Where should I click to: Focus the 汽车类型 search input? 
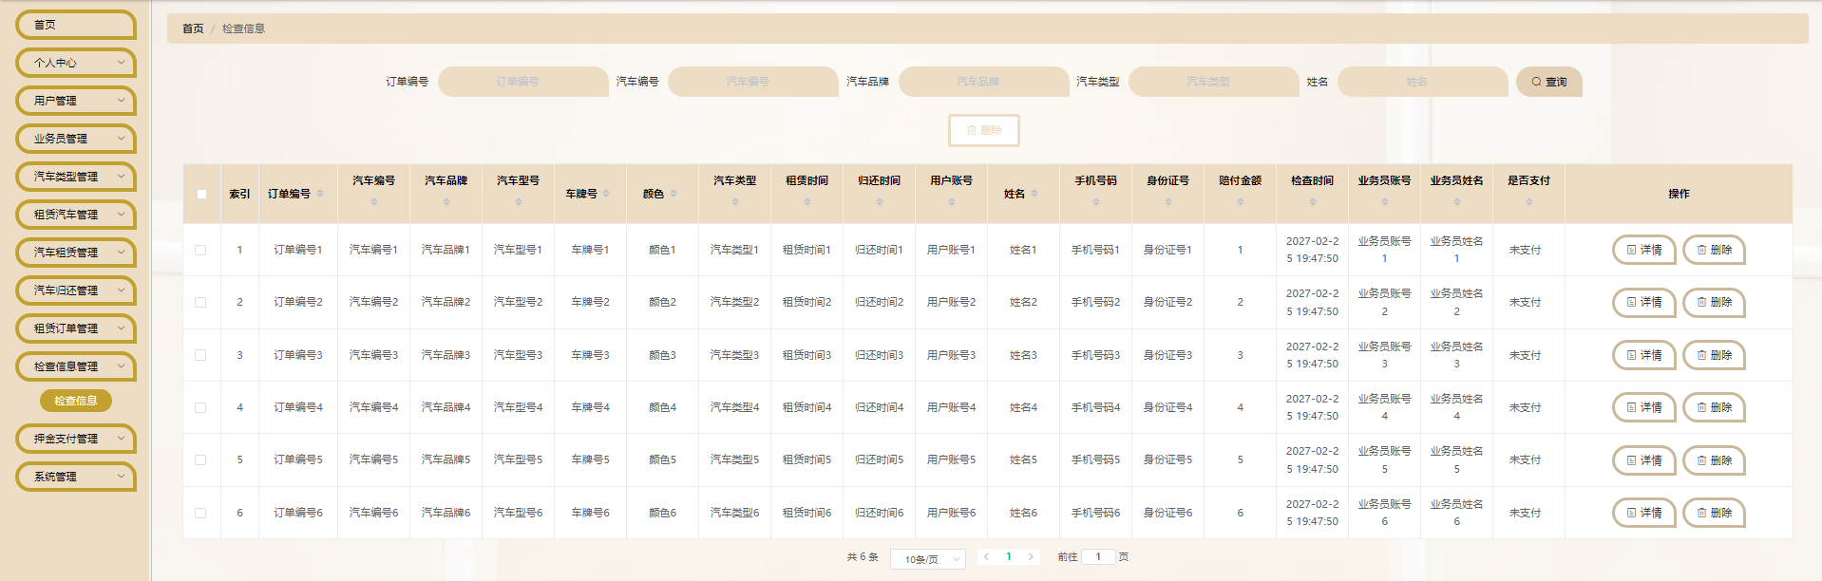[x=1214, y=82]
